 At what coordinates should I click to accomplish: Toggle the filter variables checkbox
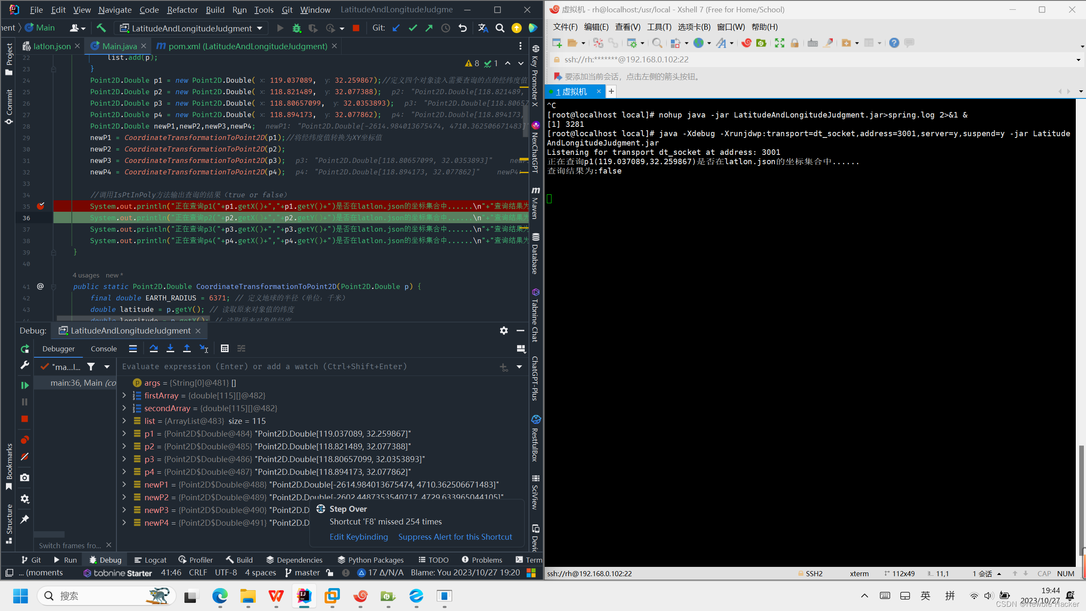91,366
